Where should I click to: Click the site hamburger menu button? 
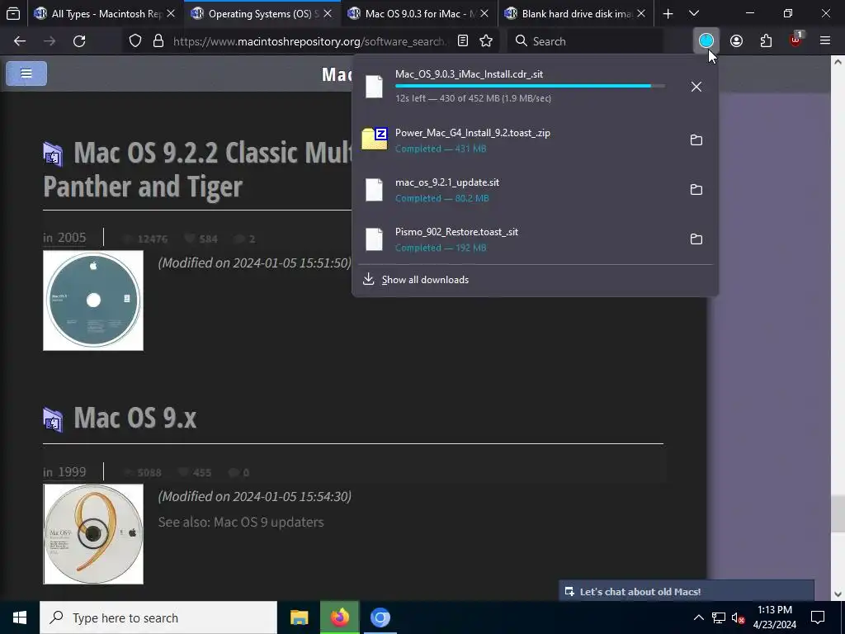click(x=26, y=73)
